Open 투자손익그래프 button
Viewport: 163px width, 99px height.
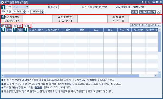tap(139, 25)
